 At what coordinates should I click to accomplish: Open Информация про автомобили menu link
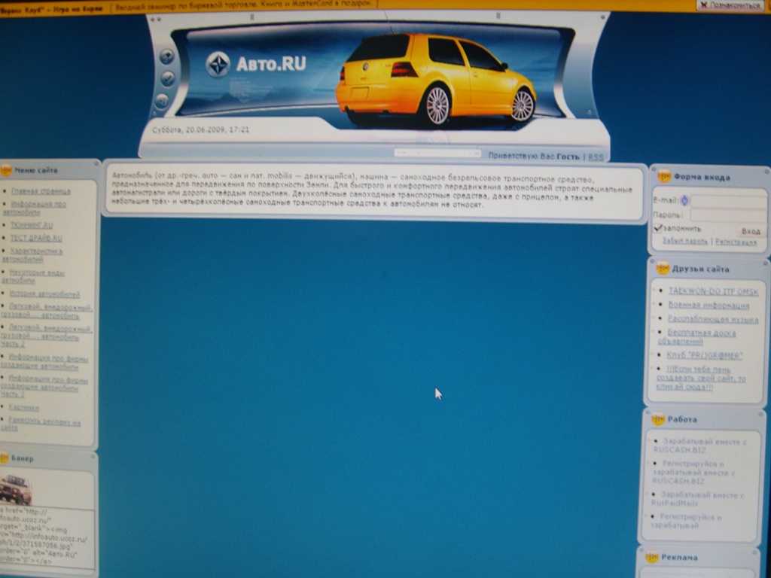click(x=35, y=208)
